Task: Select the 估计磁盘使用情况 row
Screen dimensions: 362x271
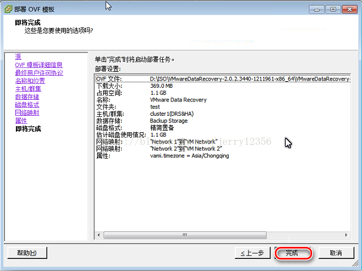Action: coord(223,134)
